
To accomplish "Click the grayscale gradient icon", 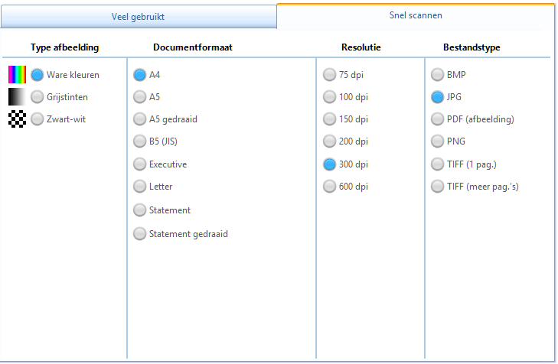I will (x=17, y=97).
